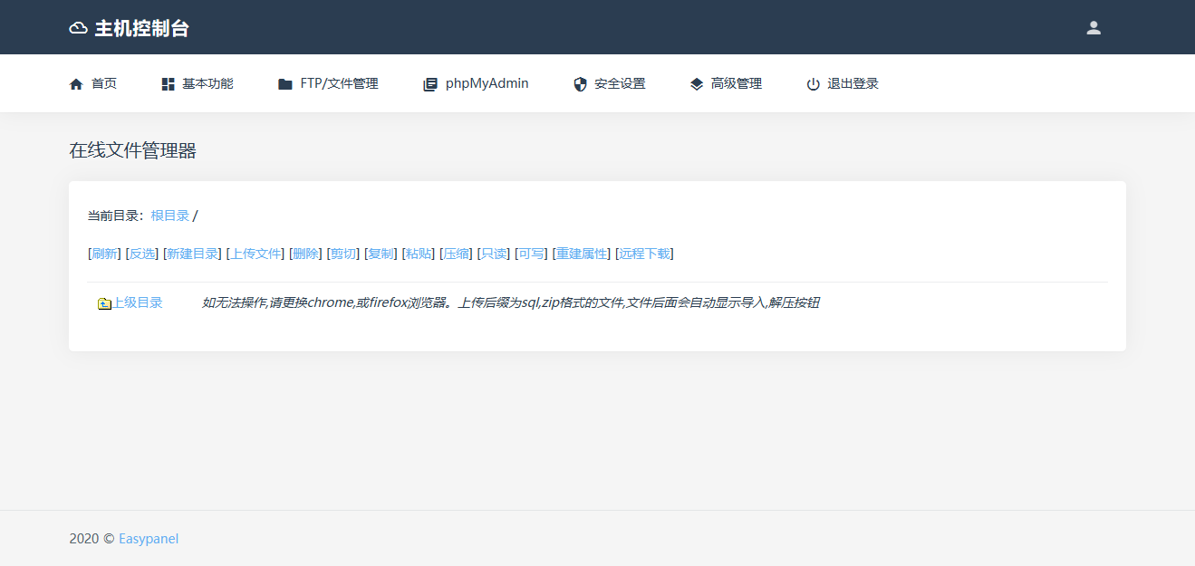The width and height of the screenshot is (1195, 566).
Task: Click the grid icon beside 基本功能
Action: pos(168,84)
